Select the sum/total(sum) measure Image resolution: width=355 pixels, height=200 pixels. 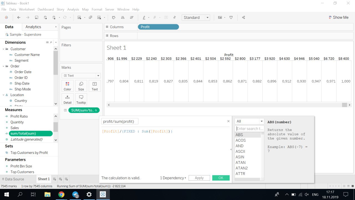coord(31,134)
